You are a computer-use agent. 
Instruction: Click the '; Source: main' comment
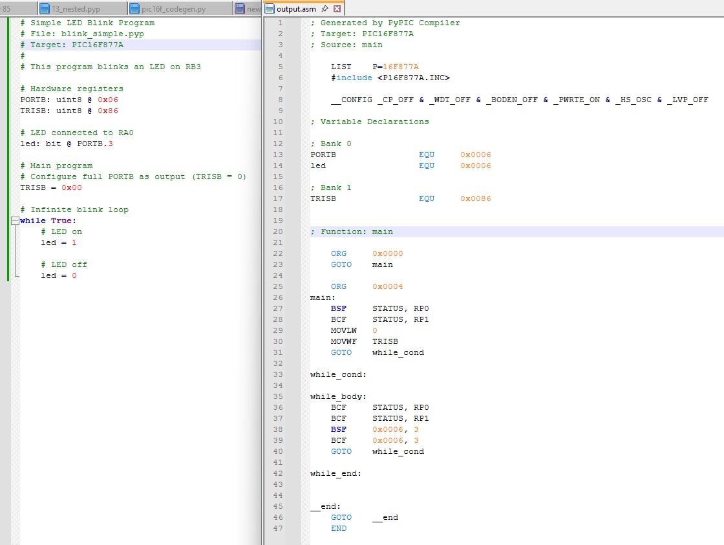coord(346,45)
